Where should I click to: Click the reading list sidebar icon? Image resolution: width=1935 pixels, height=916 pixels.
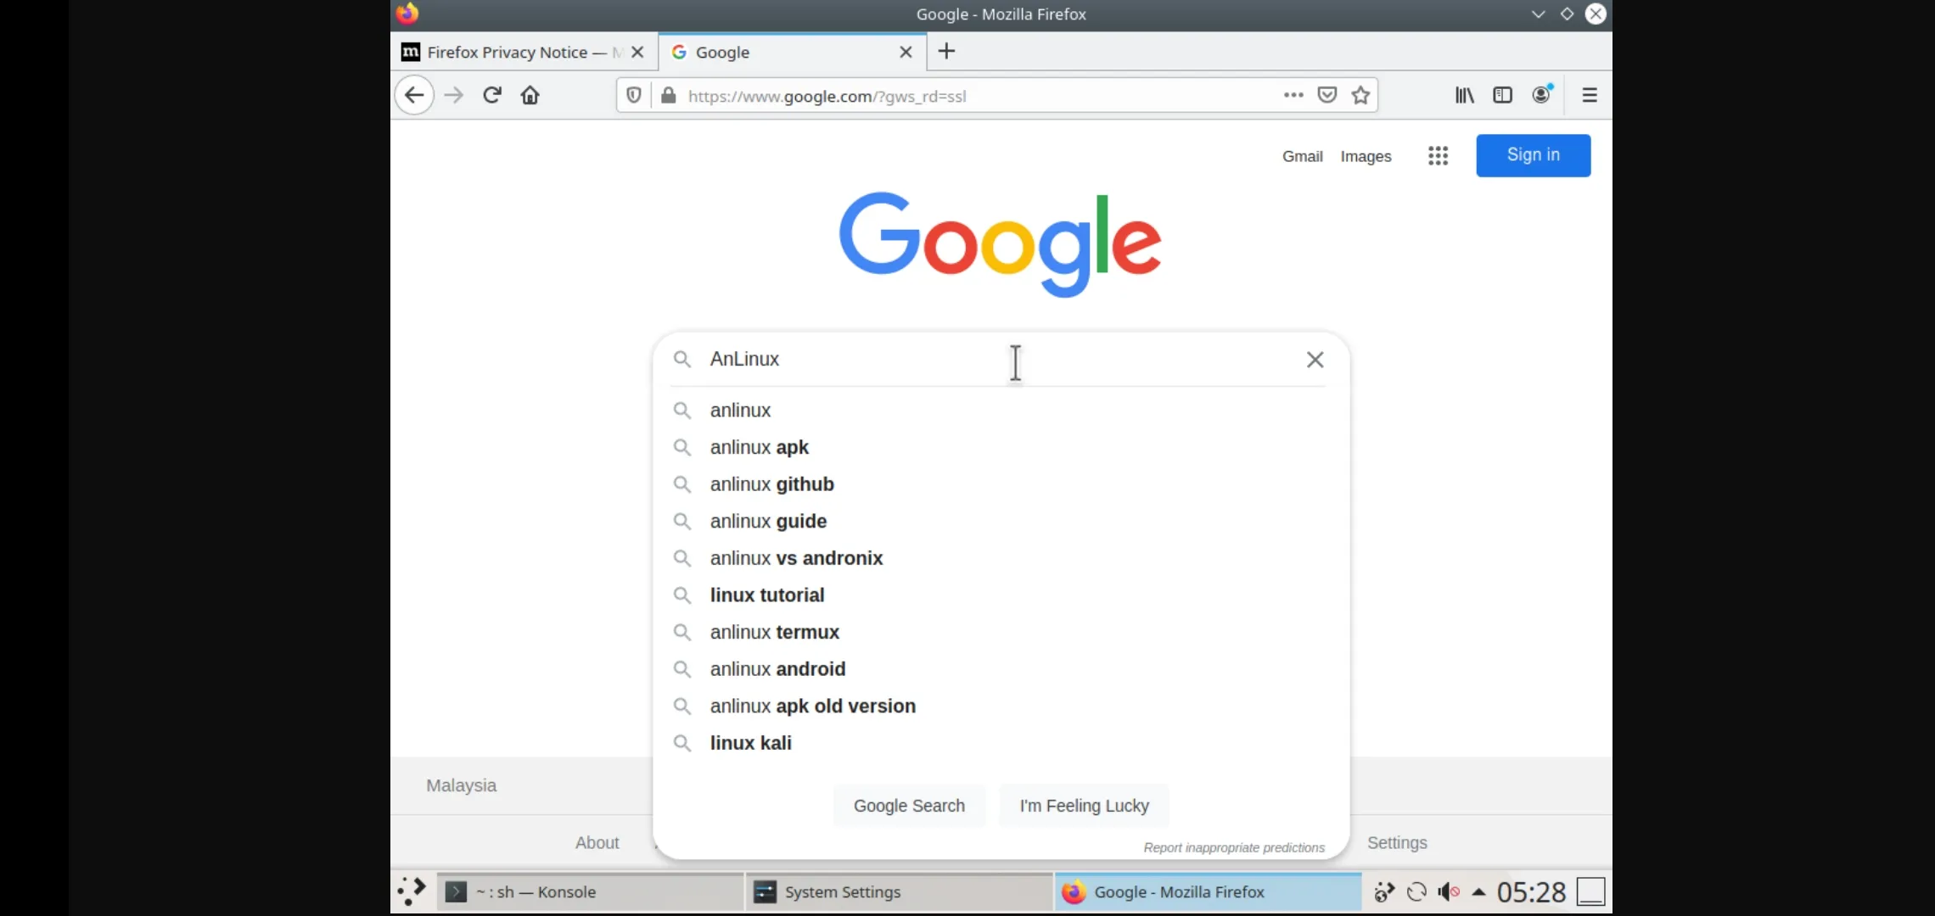pos(1503,95)
